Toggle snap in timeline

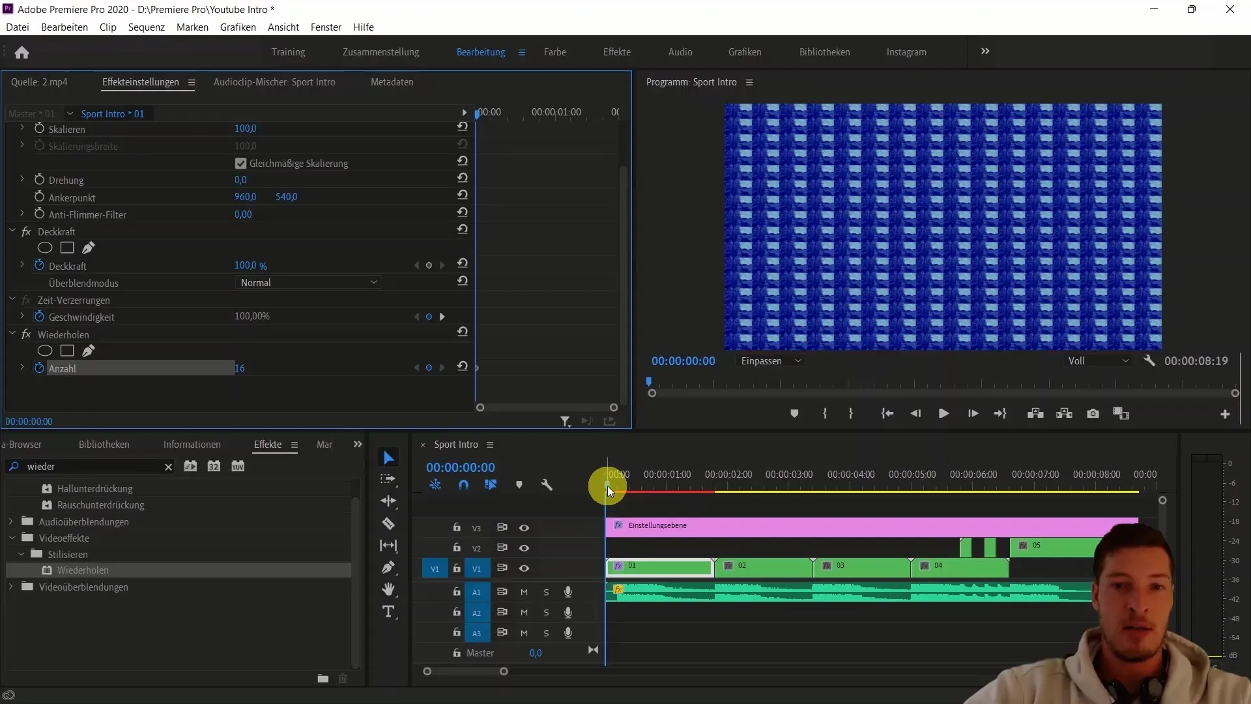(463, 485)
